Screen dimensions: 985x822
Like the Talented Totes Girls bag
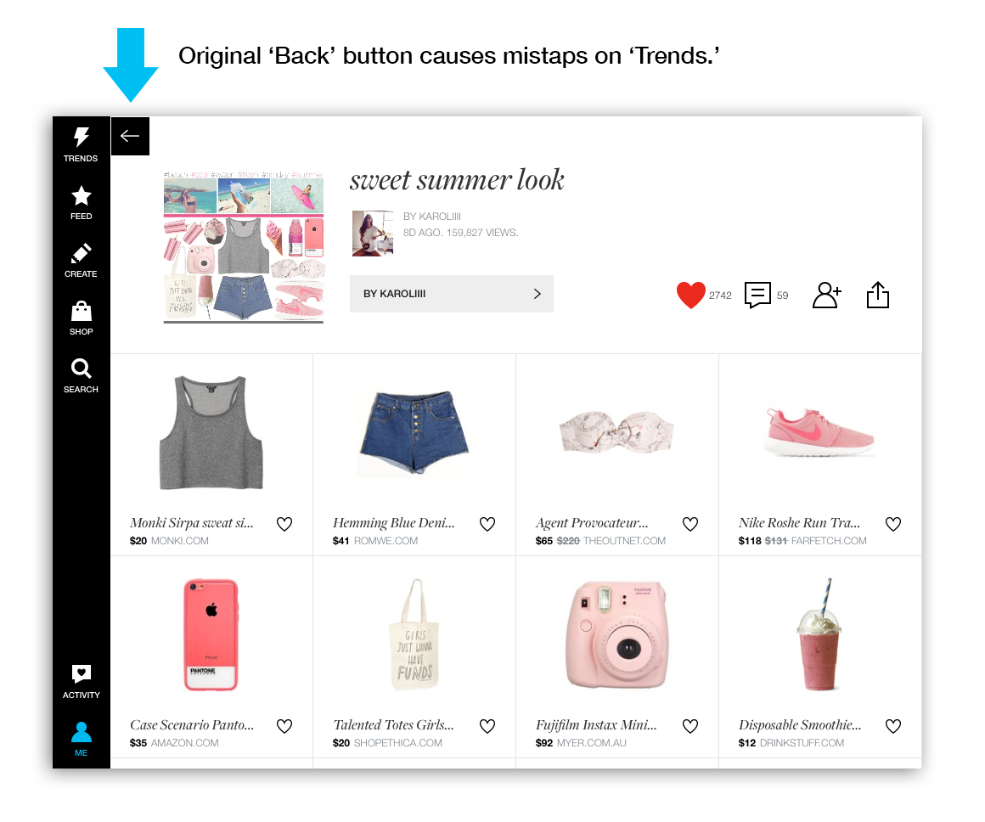coord(487,726)
